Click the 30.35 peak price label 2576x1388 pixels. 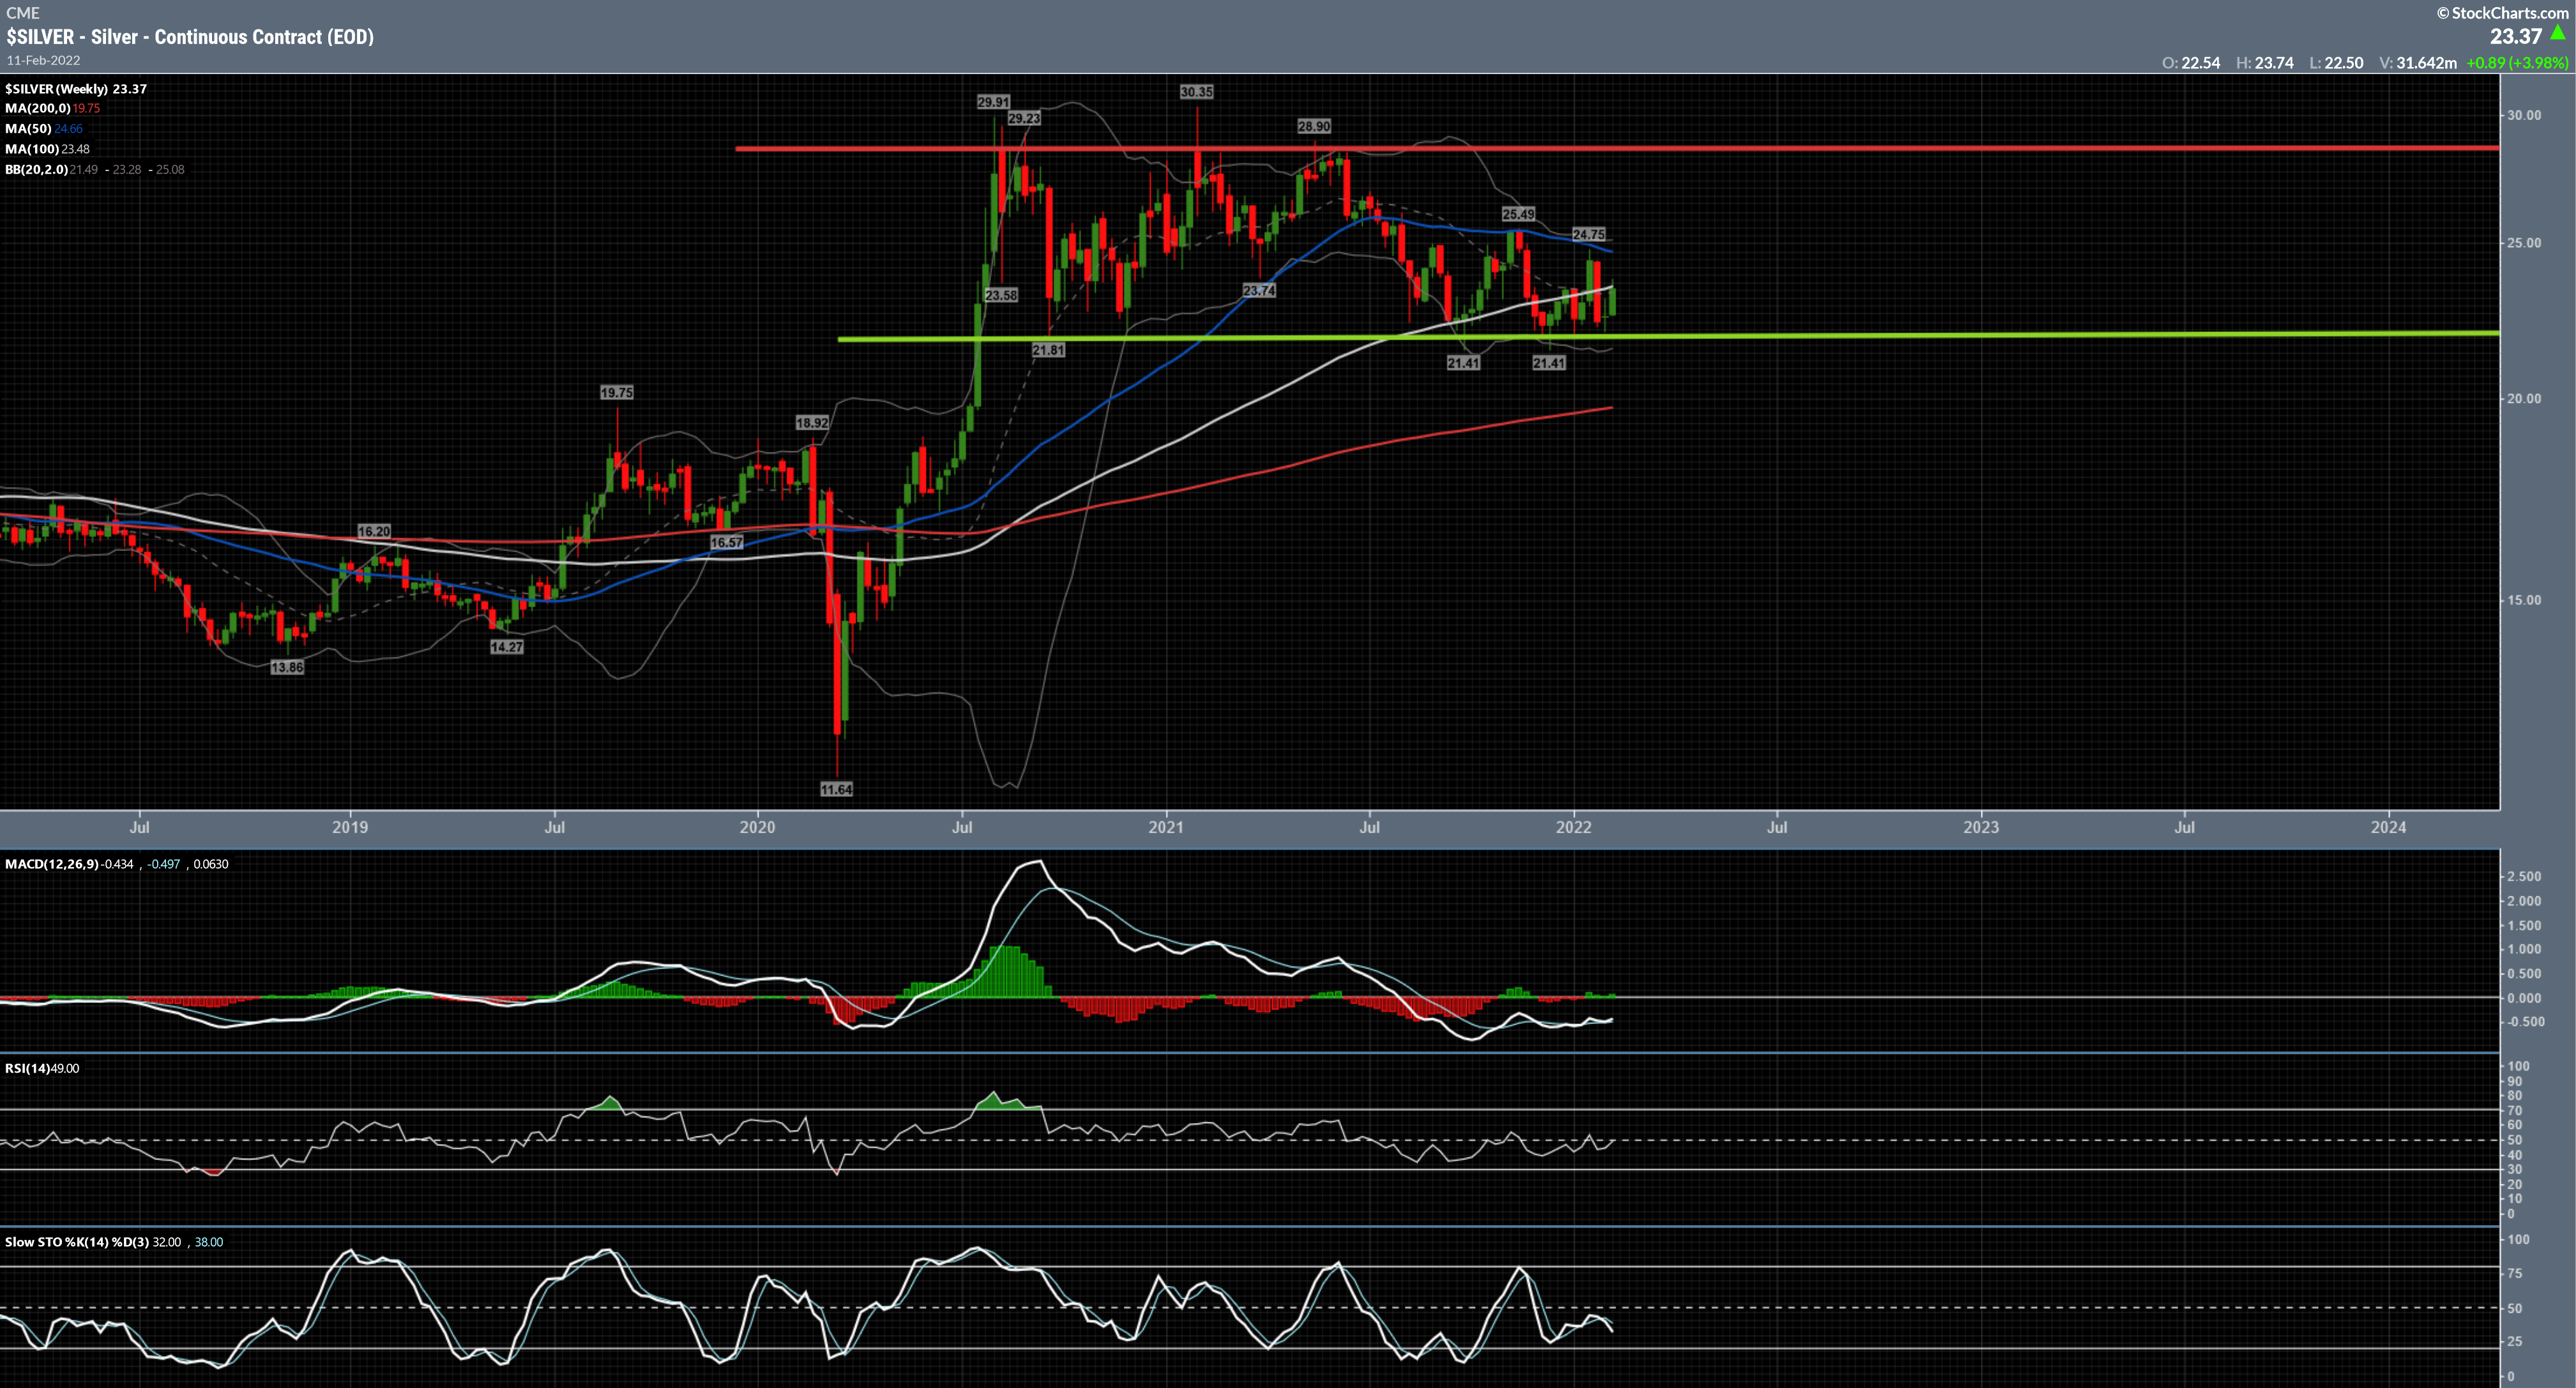(1196, 92)
